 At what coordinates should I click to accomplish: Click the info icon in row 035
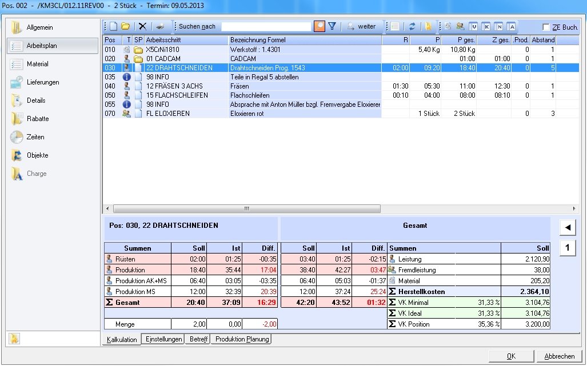(x=127, y=77)
